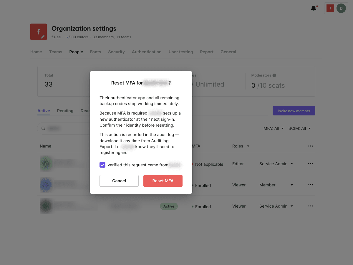Show the Pending members tab
Image resolution: width=353 pixels, height=265 pixels.
(x=65, y=111)
